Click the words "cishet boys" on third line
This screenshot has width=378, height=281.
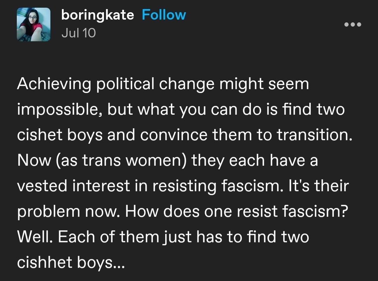(60, 135)
